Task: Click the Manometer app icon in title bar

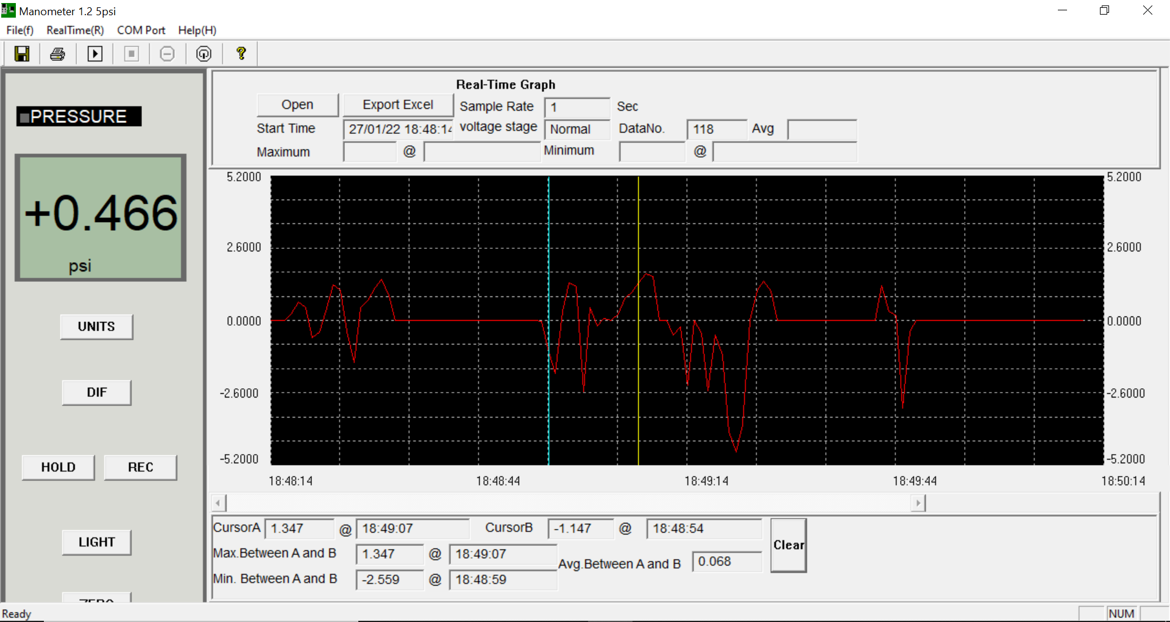Action: point(9,10)
